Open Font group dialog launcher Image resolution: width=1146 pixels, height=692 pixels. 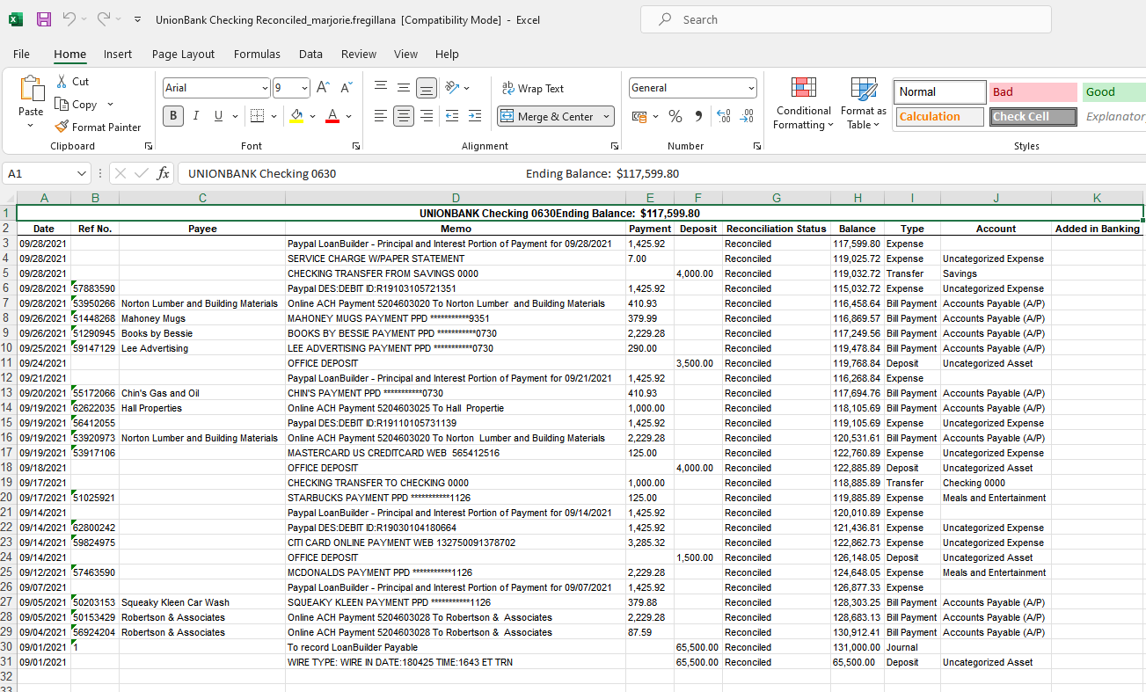click(x=356, y=146)
